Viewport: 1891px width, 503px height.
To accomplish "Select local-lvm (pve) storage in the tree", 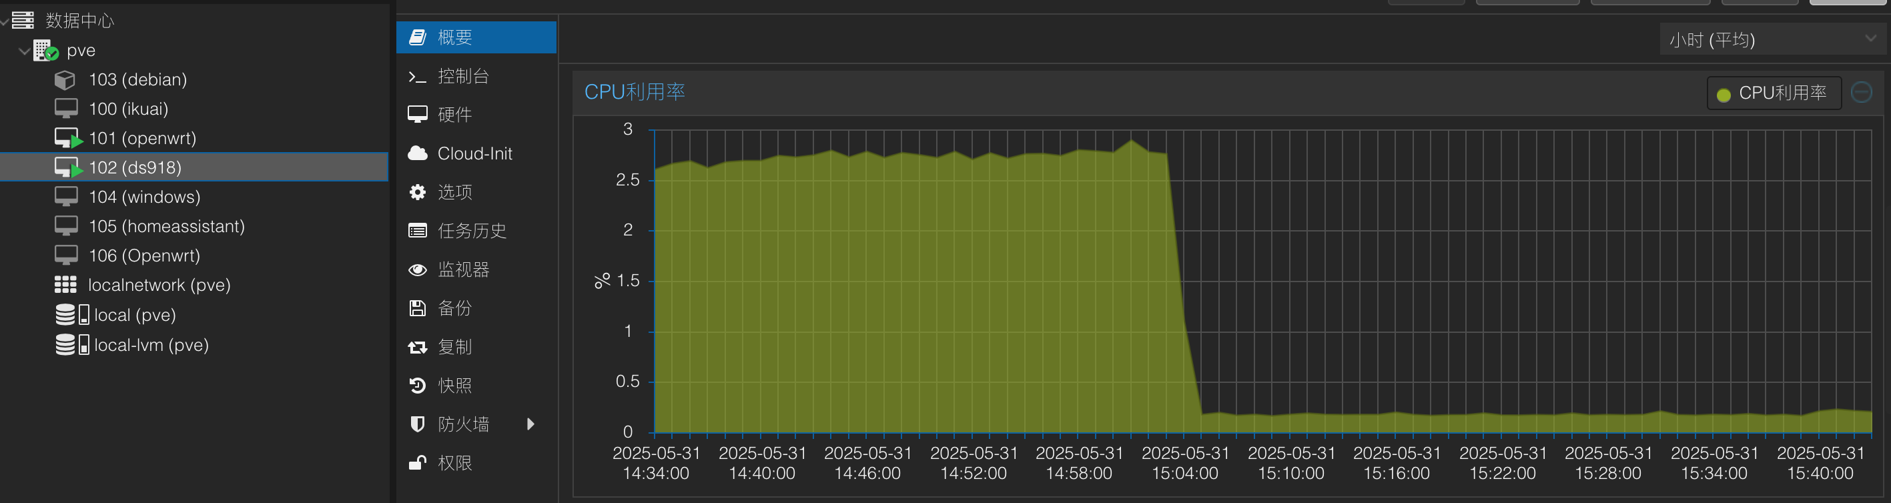I will point(152,345).
